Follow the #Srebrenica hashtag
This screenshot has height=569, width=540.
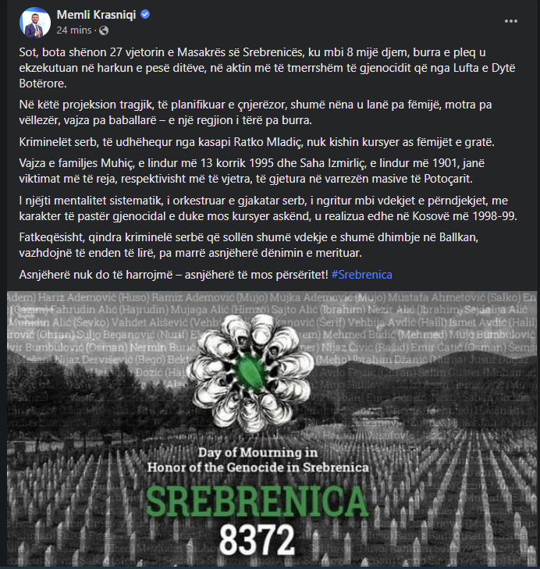tap(361, 275)
